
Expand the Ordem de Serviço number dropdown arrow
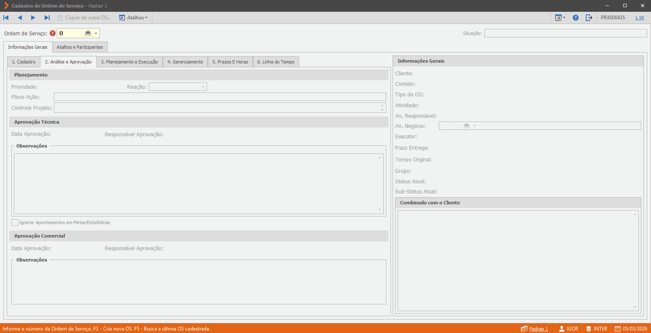(x=96, y=33)
